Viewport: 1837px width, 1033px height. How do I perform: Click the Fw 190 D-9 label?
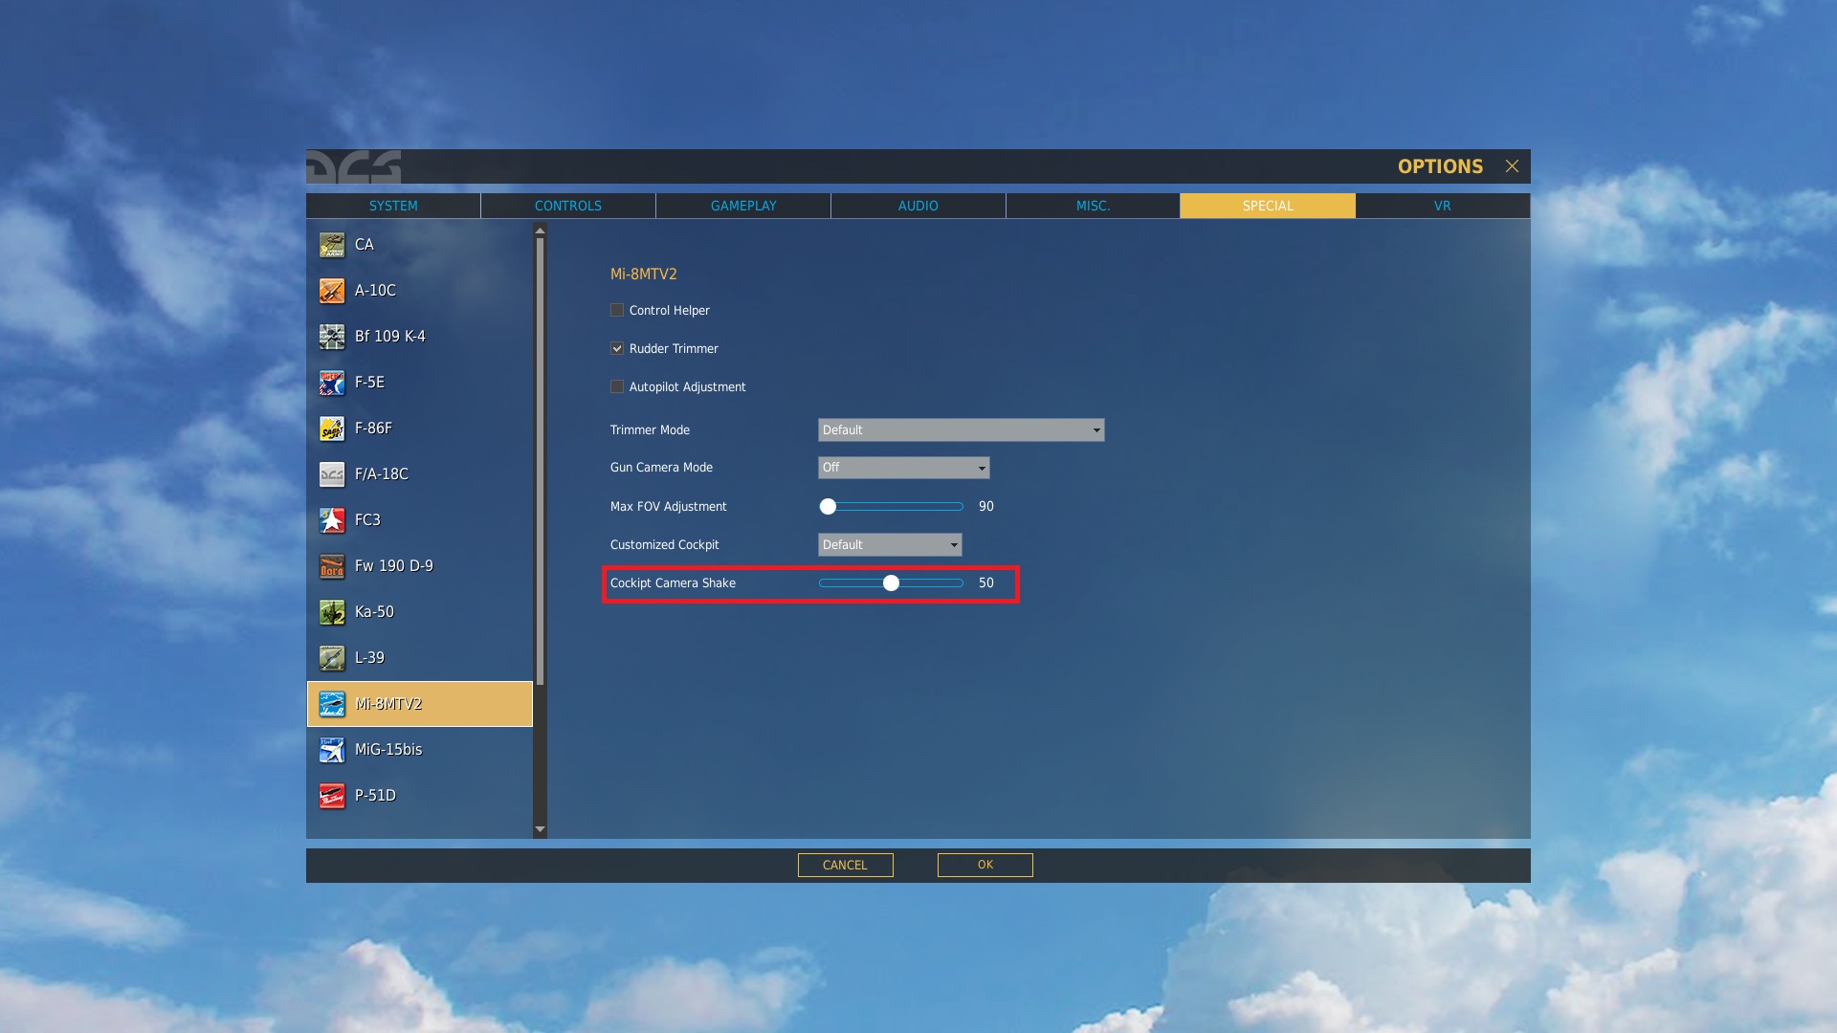pos(394,566)
